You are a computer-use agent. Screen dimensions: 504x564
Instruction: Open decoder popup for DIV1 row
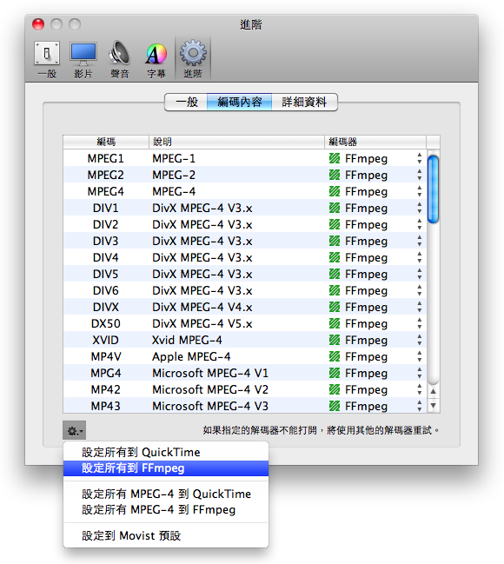click(x=420, y=208)
